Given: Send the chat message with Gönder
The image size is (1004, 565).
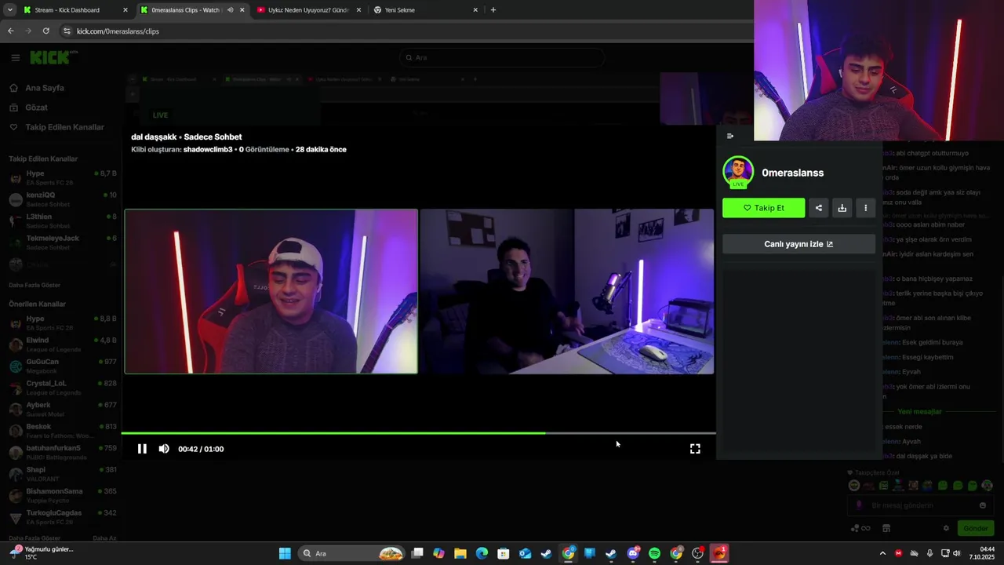Looking at the screenshot, I should (976, 528).
